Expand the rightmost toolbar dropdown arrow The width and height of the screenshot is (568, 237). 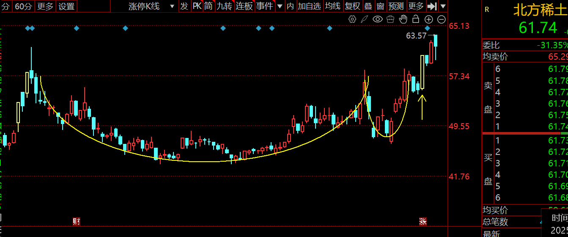[443, 6]
